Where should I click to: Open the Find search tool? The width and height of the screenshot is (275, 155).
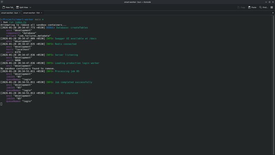[263, 7]
